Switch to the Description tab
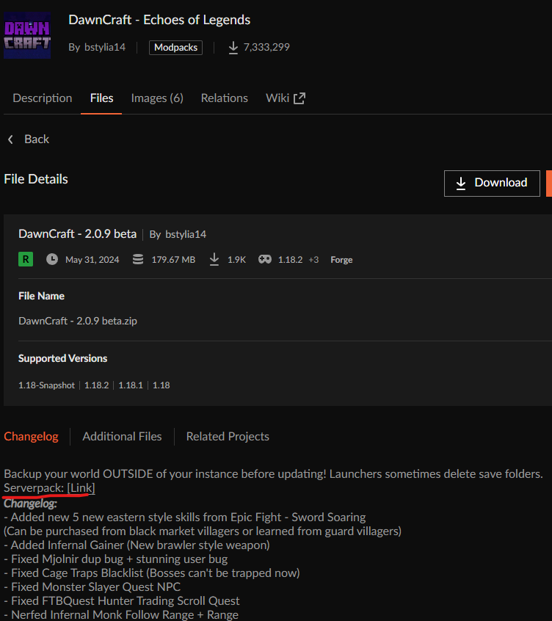The height and width of the screenshot is (621, 552). 43,98
